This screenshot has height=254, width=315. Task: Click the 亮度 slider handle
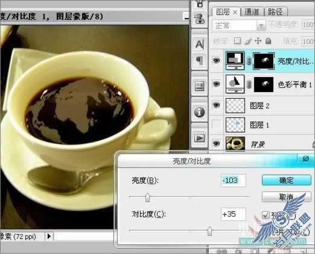pyautogui.click(x=147, y=197)
